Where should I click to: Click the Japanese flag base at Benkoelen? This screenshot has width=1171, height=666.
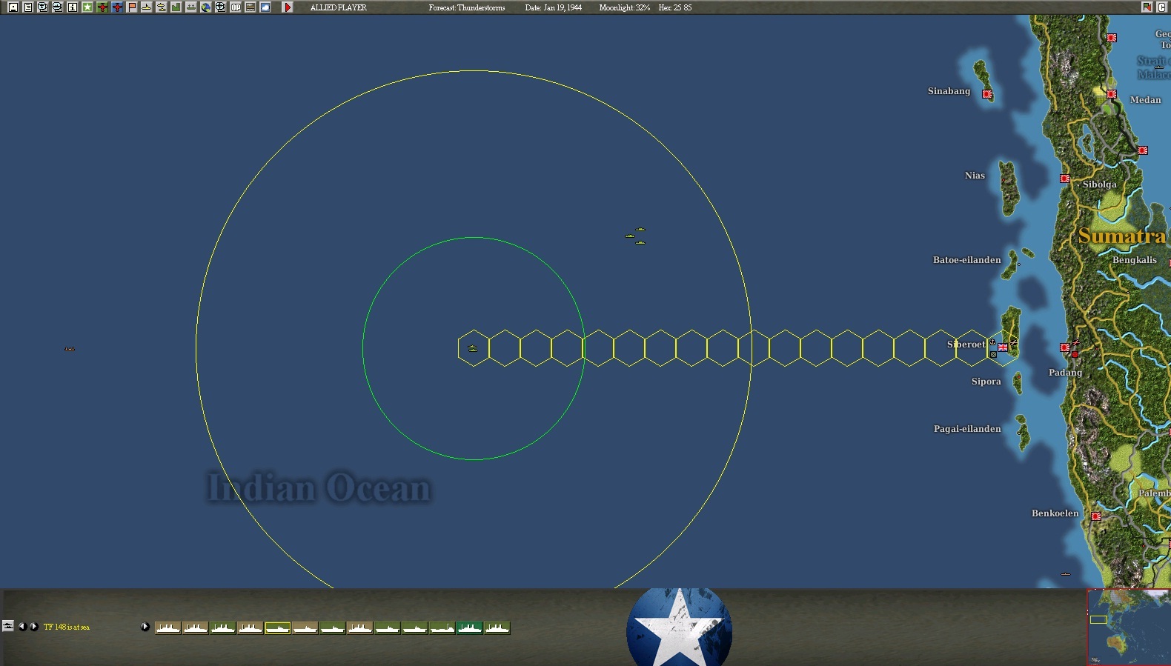coord(1096,516)
